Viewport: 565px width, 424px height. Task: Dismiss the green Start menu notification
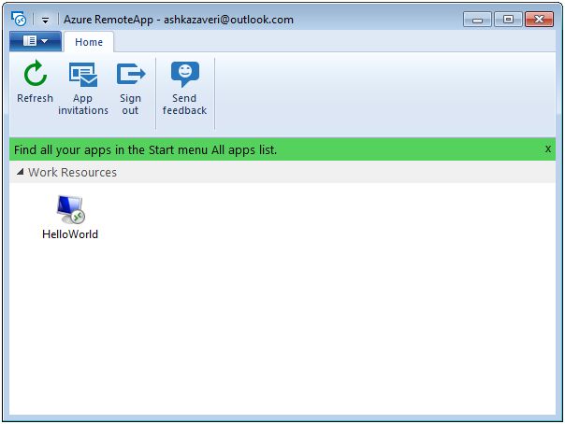tap(548, 148)
